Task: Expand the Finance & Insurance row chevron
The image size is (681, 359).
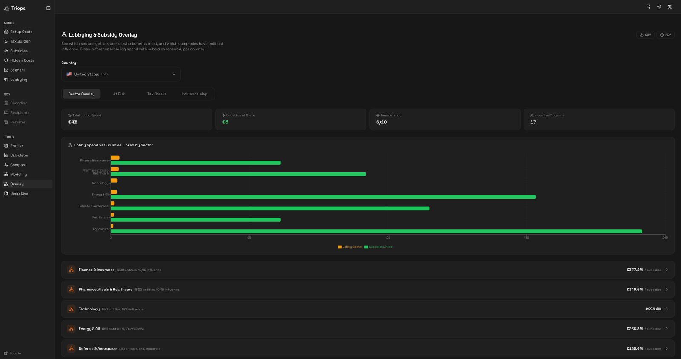Action: click(x=667, y=270)
